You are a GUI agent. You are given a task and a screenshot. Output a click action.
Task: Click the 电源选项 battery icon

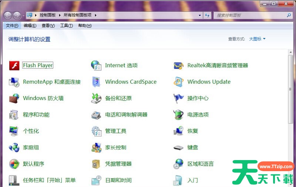pos(178,115)
